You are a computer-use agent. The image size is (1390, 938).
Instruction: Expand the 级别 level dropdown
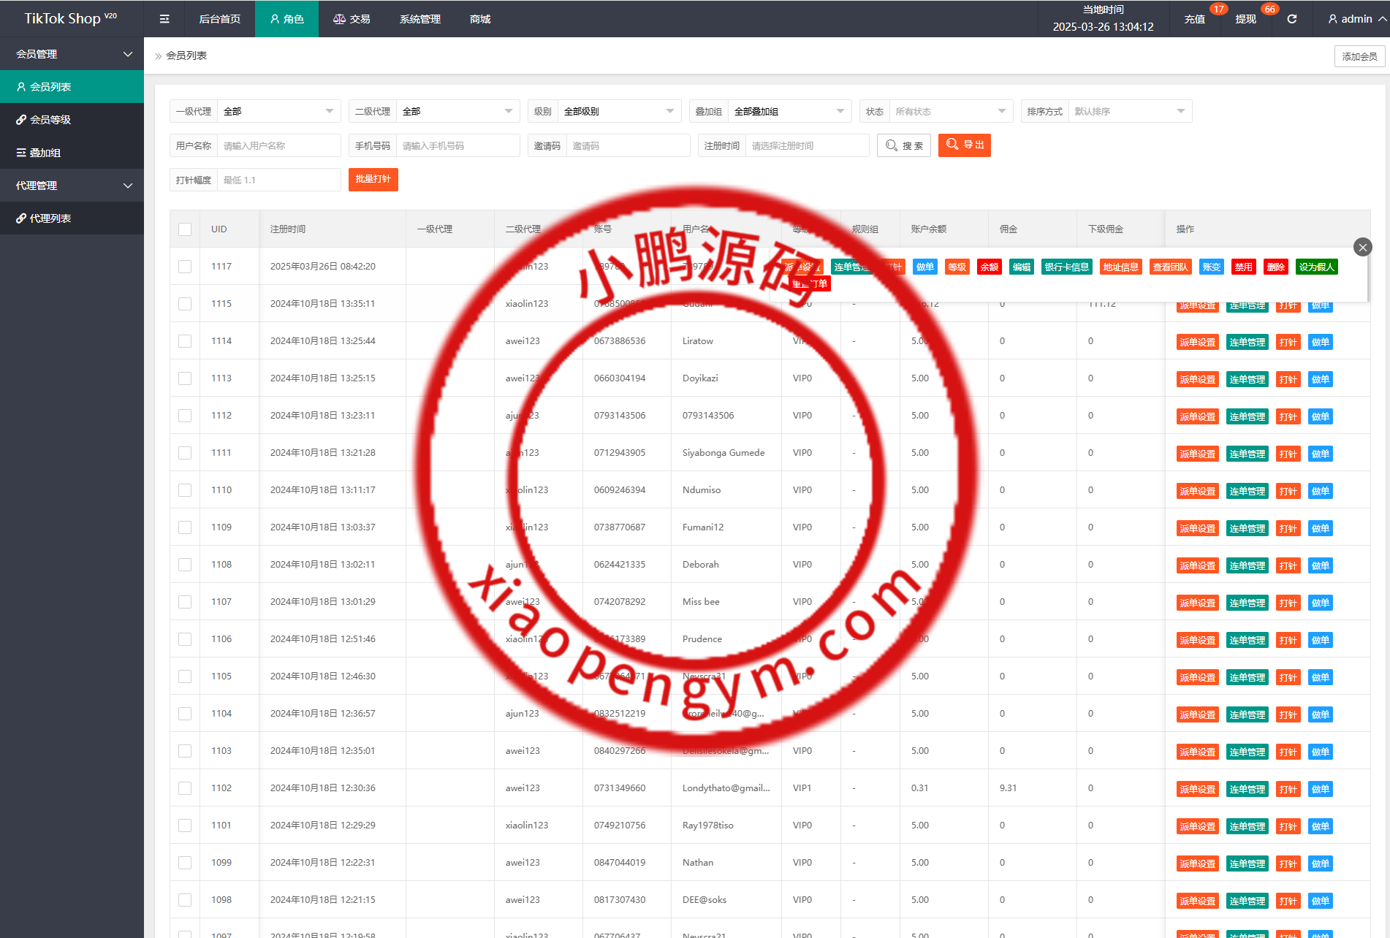(618, 112)
